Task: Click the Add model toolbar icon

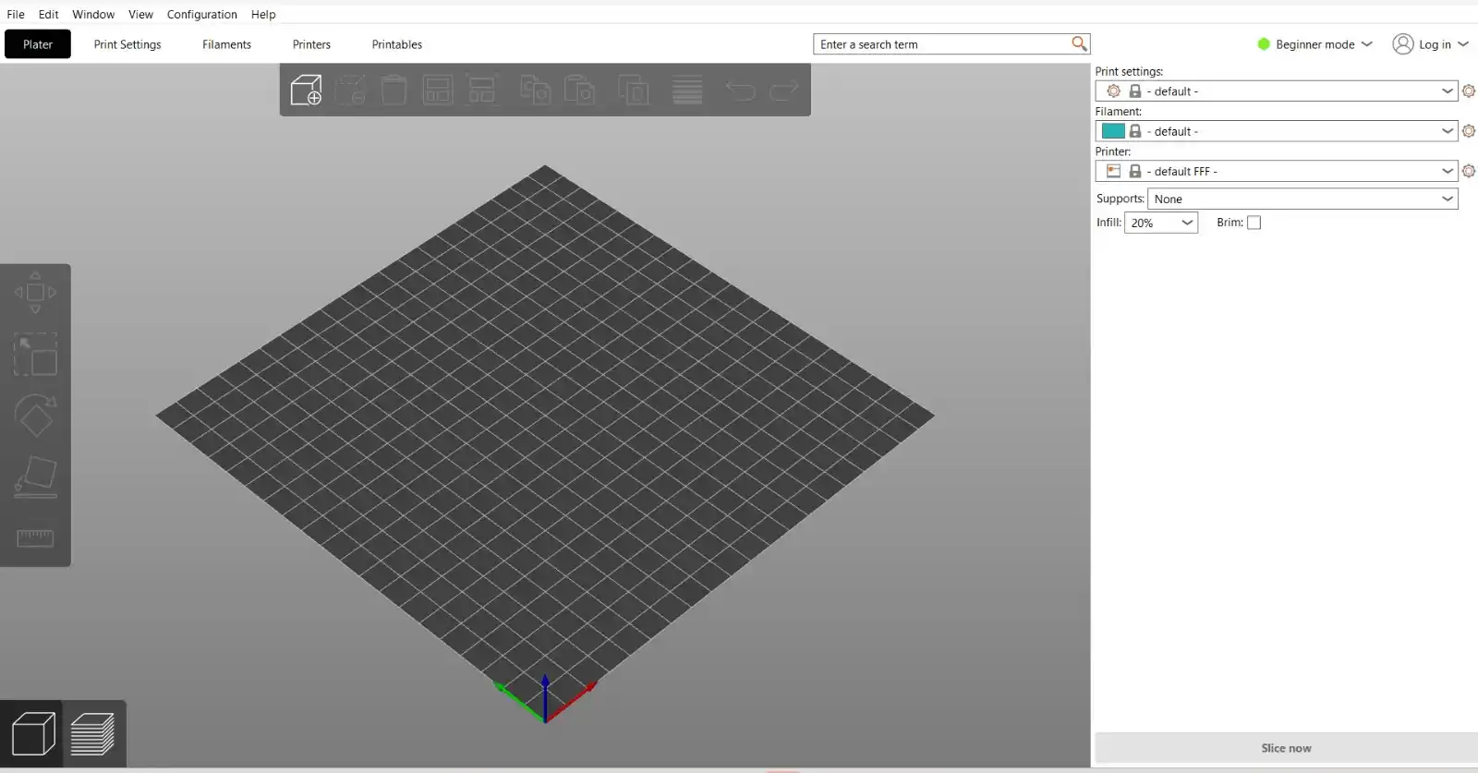Action: pos(306,90)
